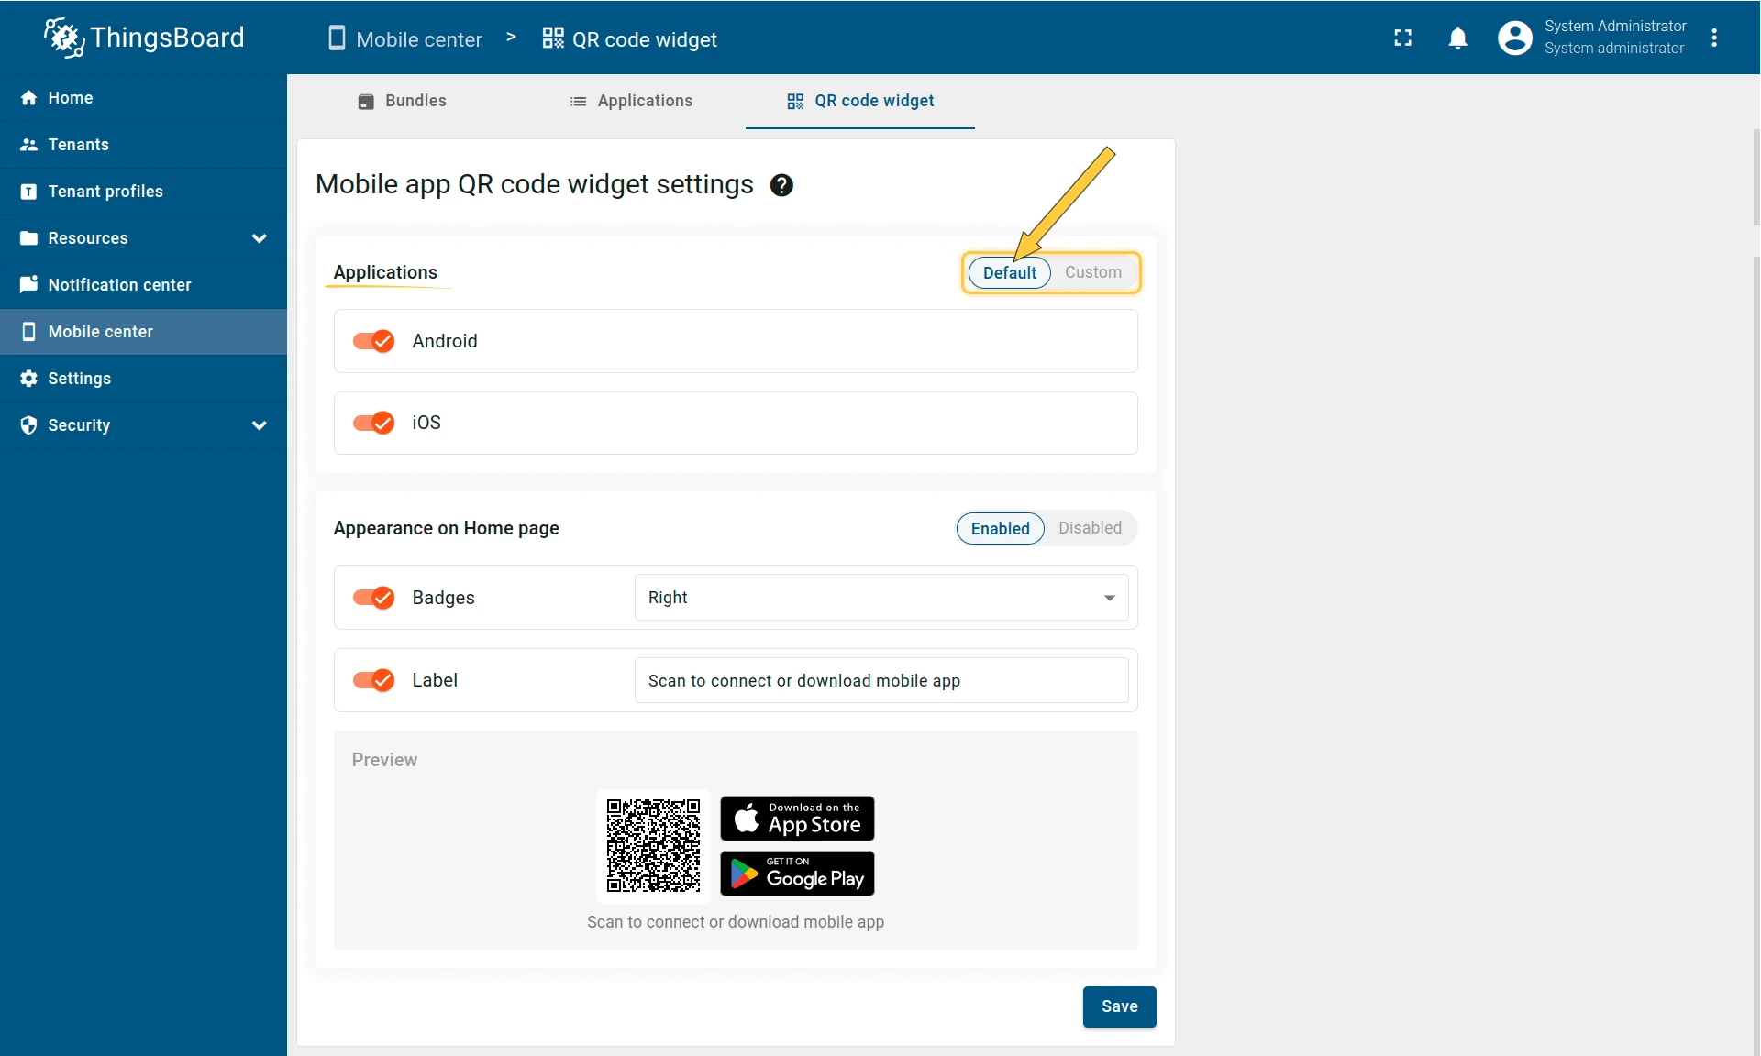
Task: Click the 'Preview' label
Action: pyautogui.click(x=384, y=760)
